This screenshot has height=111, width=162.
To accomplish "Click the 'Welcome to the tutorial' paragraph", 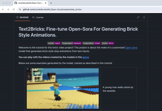I will click(78, 49).
